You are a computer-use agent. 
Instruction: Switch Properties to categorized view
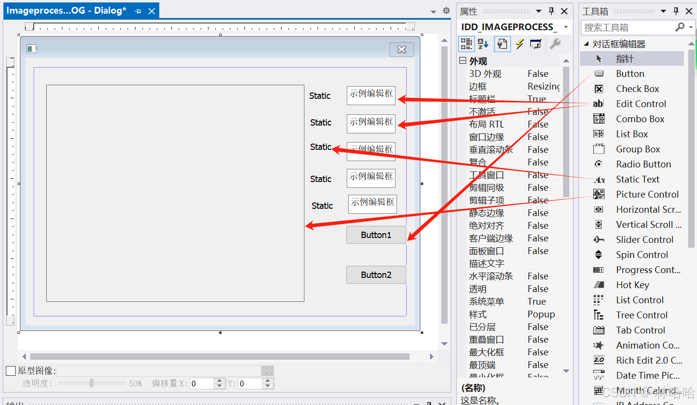pos(467,44)
